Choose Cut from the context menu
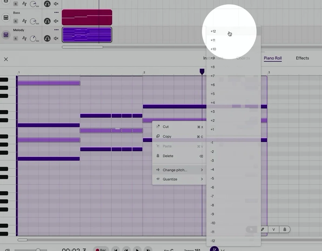The height and width of the screenshot is (251, 322). pyautogui.click(x=179, y=127)
